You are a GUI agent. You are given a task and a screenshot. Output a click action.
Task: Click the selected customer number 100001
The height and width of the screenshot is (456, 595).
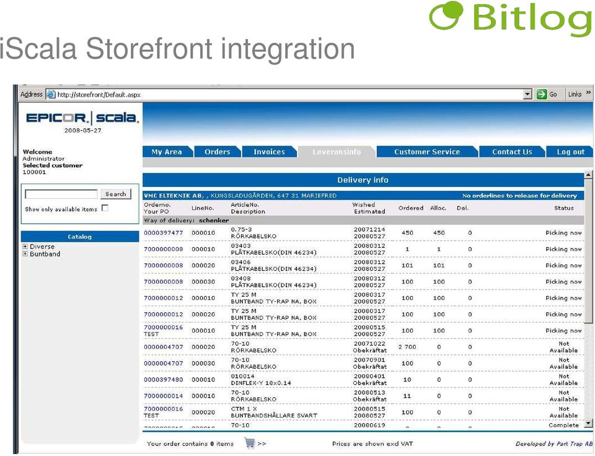(34, 172)
